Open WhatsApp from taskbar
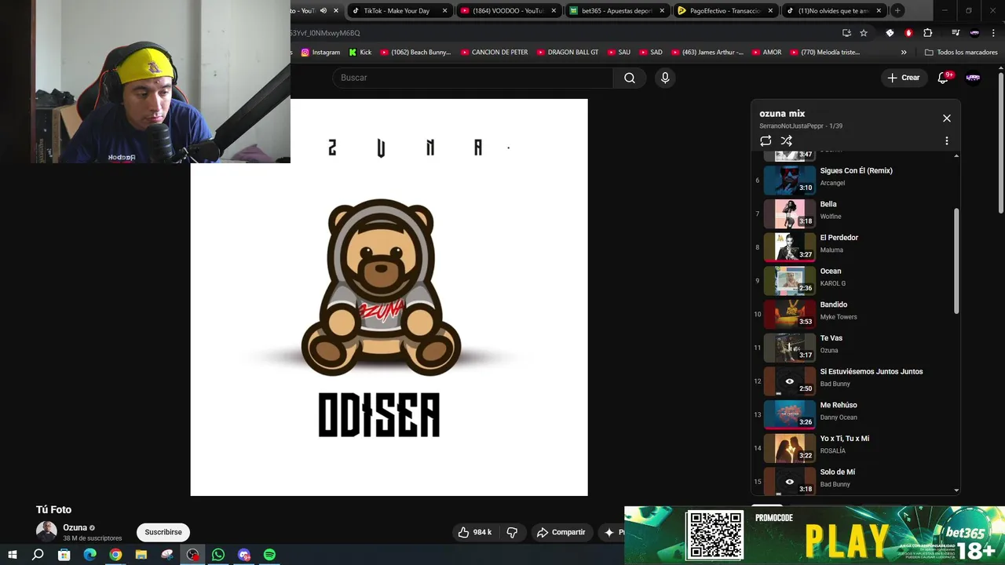 (218, 555)
